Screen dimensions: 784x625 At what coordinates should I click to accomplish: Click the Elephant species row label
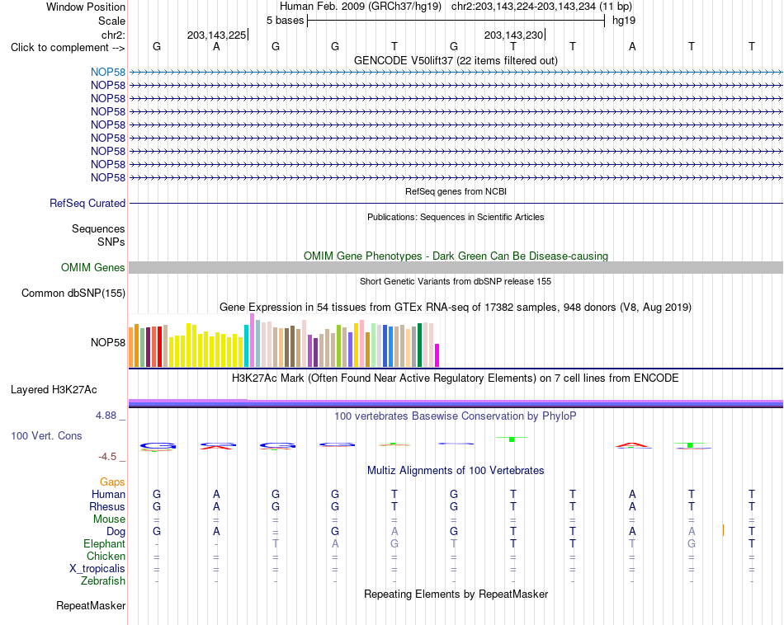[x=104, y=543]
